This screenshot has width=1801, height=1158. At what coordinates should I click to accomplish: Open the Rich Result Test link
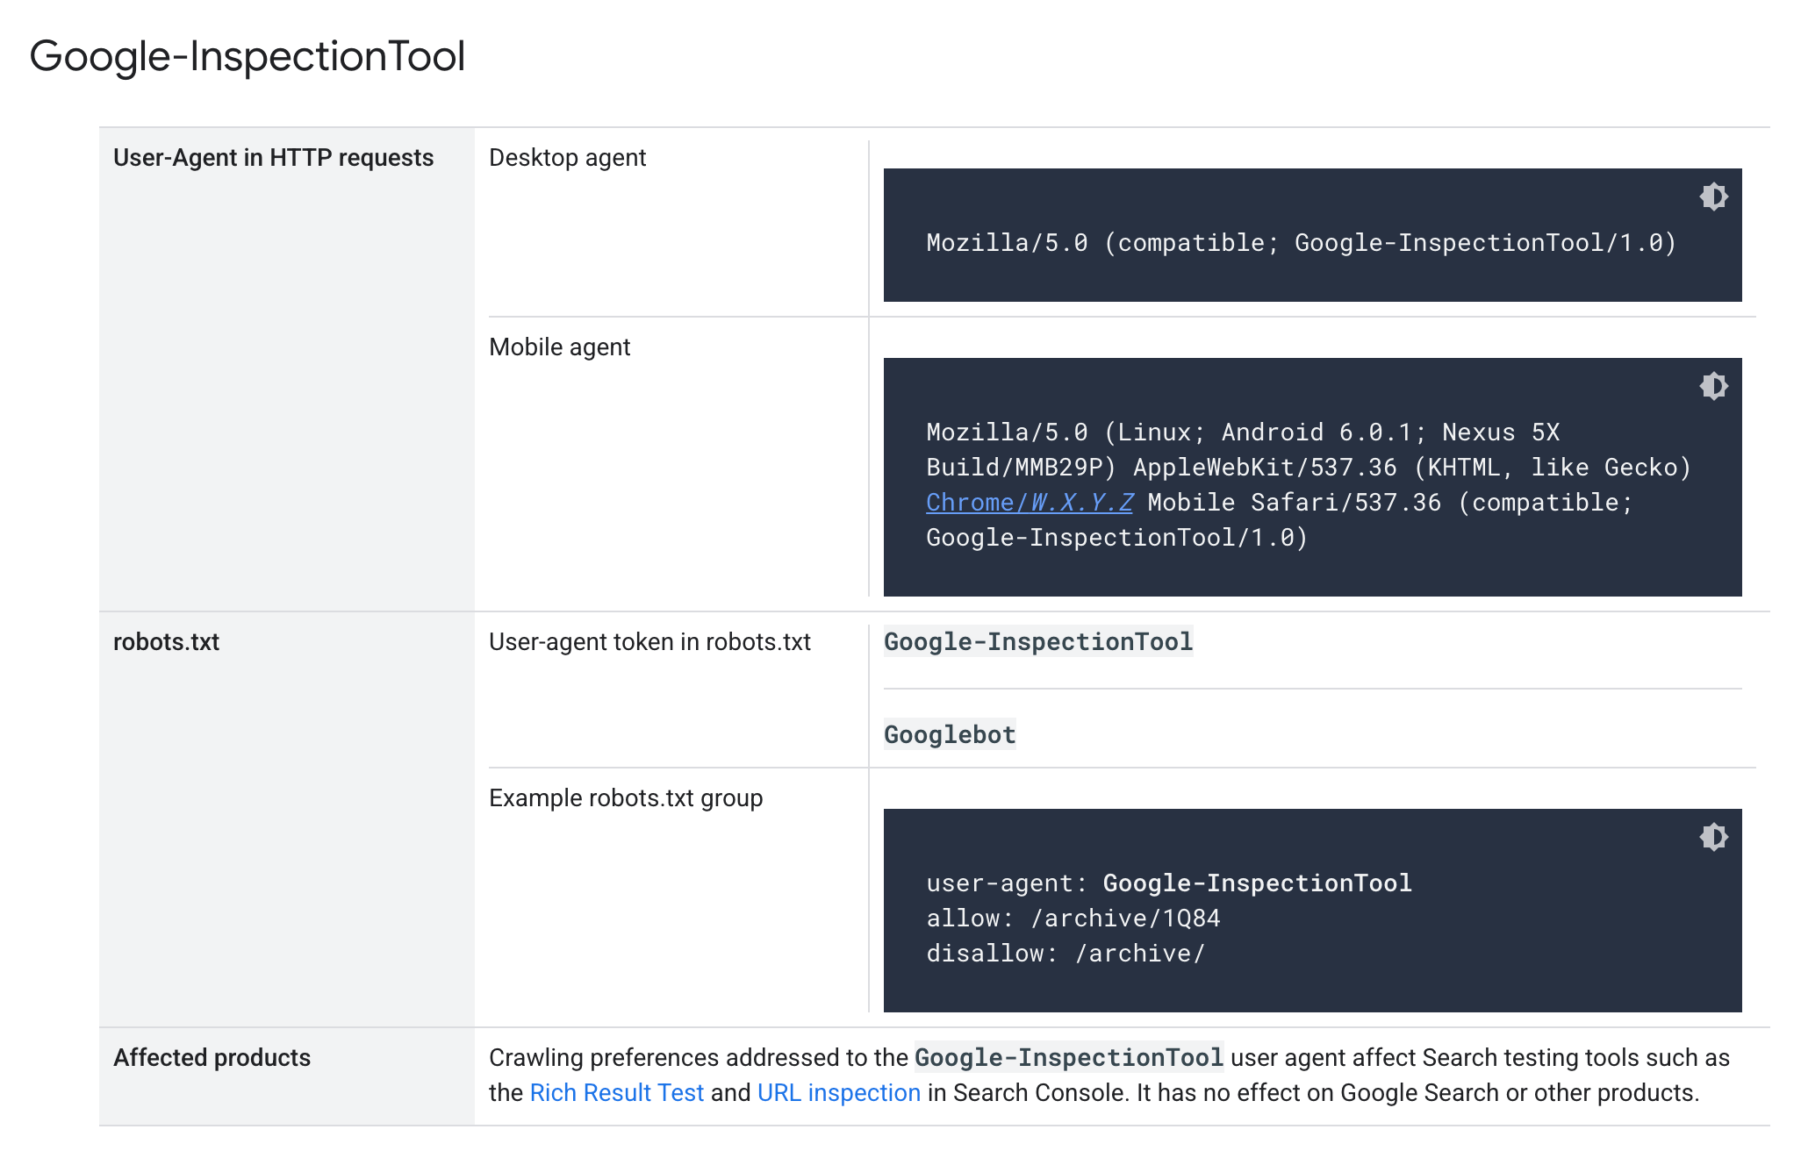pyautogui.click(x=617, y=1093)
